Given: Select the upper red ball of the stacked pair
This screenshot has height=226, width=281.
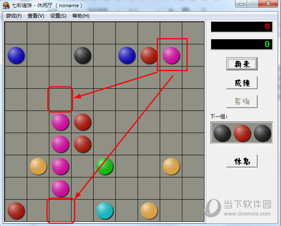Looking at the screenshot, I should pyautogui.click(x=83, y=122).
